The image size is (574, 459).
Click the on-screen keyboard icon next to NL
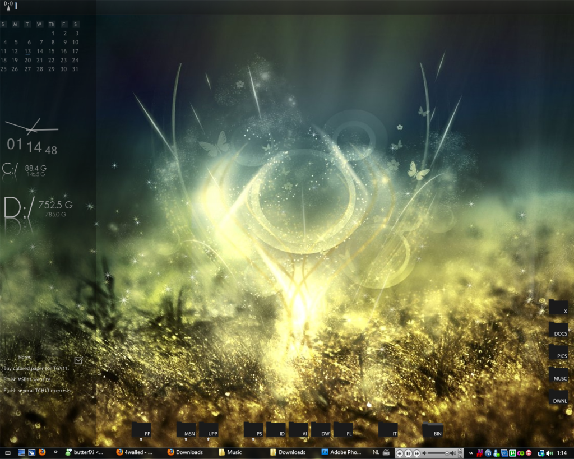(x=386, y=452)
